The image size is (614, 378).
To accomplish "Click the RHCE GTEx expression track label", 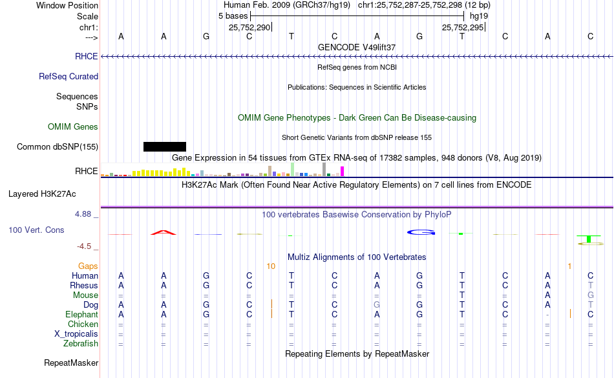I will click(x=87, y=171).
